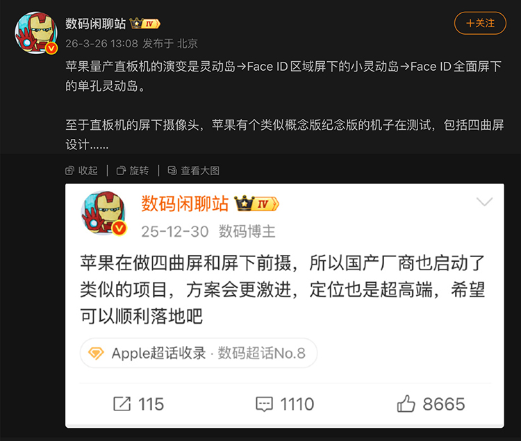The image size is (521, 441).
Task: Click the 25-12-30 date in quoted post
Action: (175, 231)
